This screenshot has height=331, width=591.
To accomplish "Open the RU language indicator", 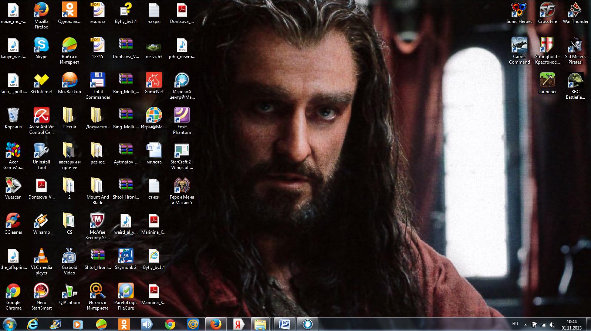I will click(515, 324).
